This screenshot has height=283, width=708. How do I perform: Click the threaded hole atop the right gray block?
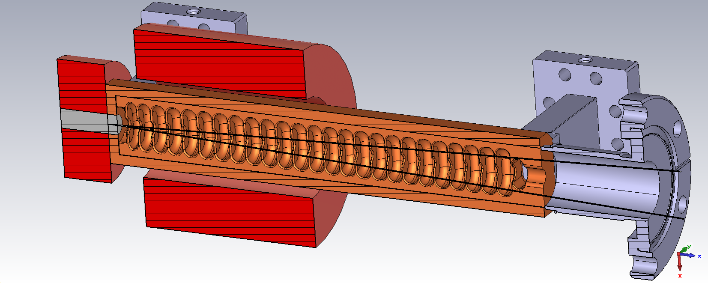click(x=586, y=60)
